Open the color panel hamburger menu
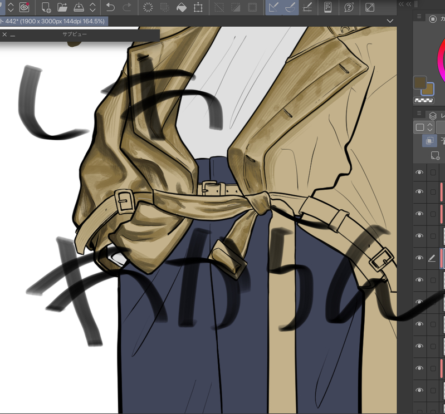The image size is (445, 414). 419,17
